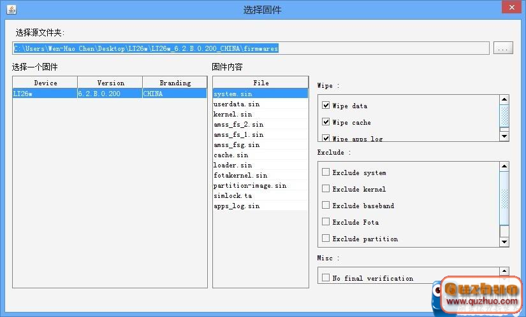
Task: Toggle the Wipe data checkbox
Action: (x=325, y=106)
